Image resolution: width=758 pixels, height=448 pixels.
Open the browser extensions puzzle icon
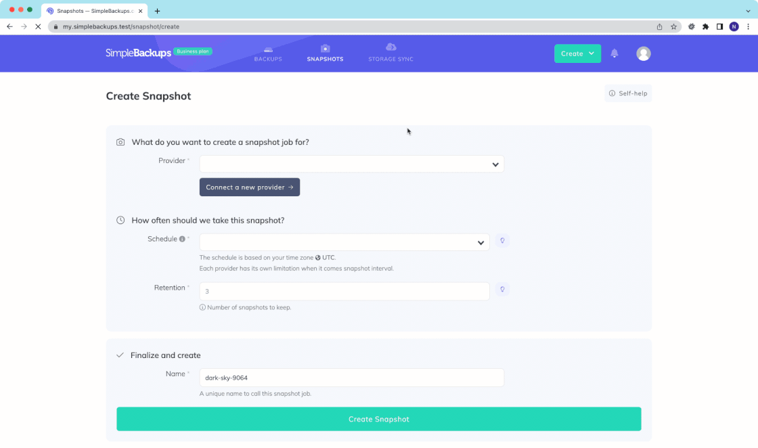pyautogui.click(x=705, y=26)
